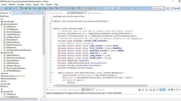This screenshot has height=101, width=181.
Task: Open Package Explorer View Menu triangle
Action: 36,13
